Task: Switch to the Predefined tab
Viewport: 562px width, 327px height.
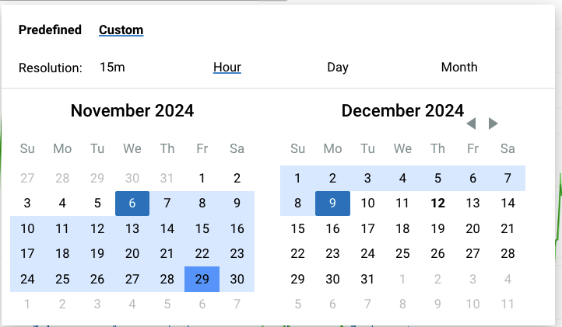Action: coord(50,30)
